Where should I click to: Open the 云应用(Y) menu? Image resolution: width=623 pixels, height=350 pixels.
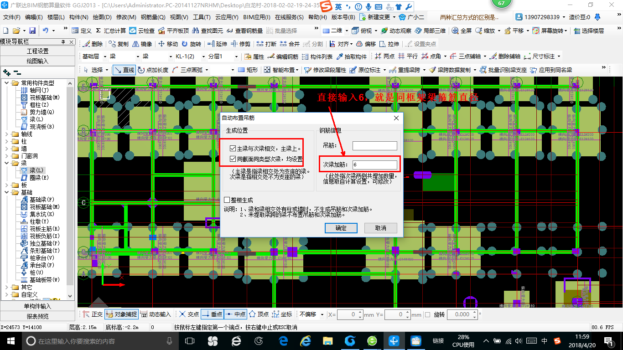tap(227, 17)
